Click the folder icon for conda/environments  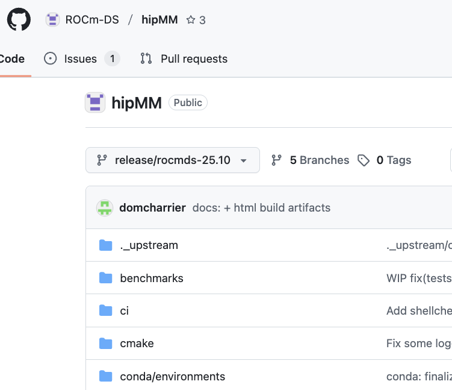[x=105, y=376]
